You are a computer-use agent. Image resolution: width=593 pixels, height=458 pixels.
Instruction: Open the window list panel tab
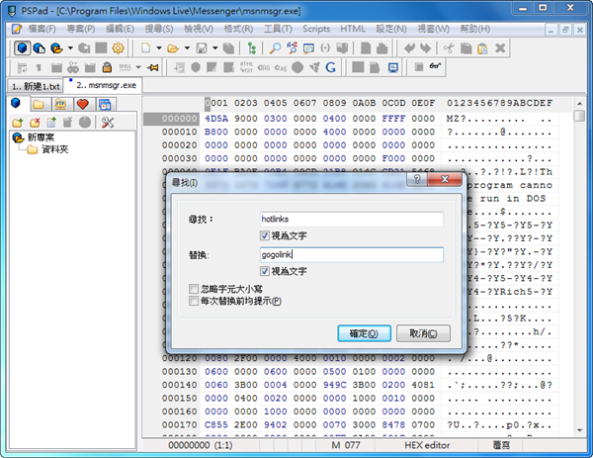click(x=105, y=104)
